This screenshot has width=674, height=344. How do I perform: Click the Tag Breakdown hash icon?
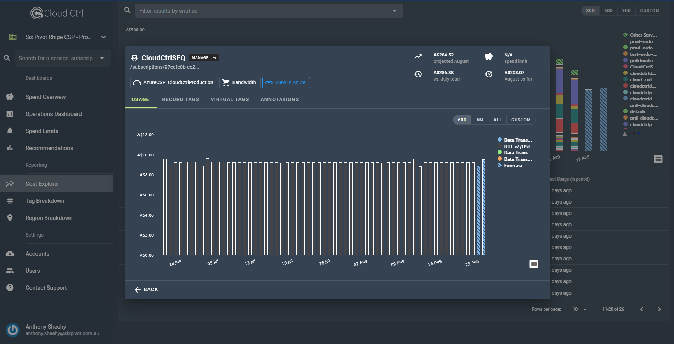10,201
